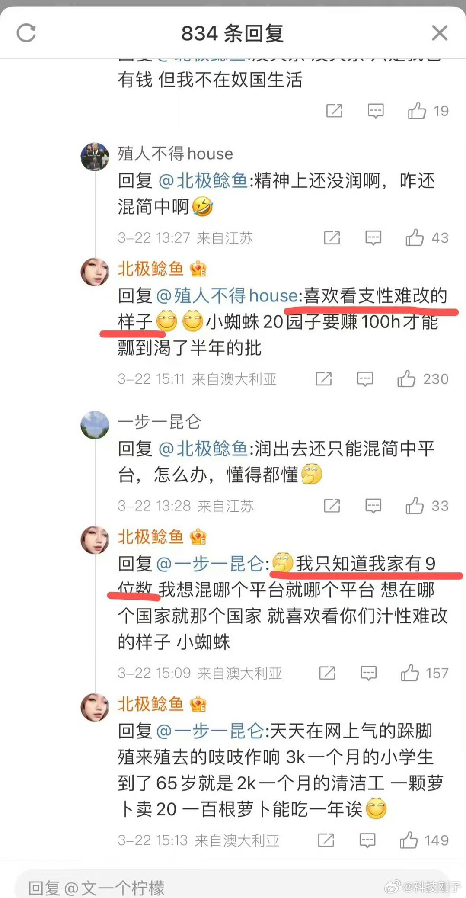The height and width of the screenshot is (898, 466).
Task: Share the 15:11 reply from 澳大利亚
Action: 324,378
